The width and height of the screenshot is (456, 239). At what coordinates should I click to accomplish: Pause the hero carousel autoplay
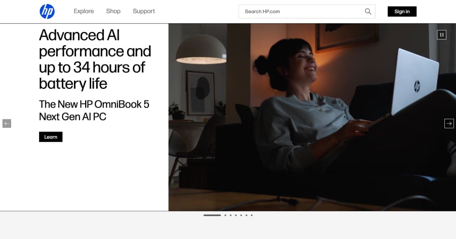tap(441, 35)
